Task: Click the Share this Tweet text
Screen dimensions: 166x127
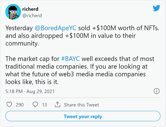Action: pos(81,105)
